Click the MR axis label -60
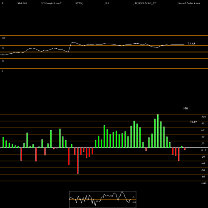Screen dimensions: 208x208 coord(203,170)
